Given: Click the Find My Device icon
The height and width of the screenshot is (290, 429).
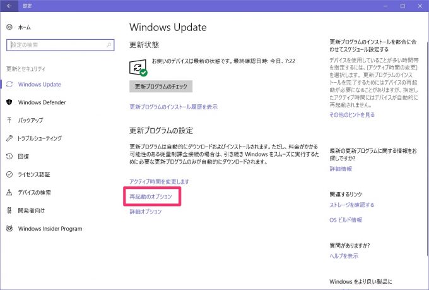Looking at the screenshot, I should [x=9, y=193].
